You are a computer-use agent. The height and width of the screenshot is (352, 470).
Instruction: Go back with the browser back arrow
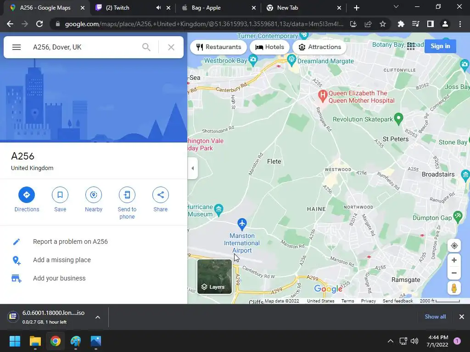10,24
